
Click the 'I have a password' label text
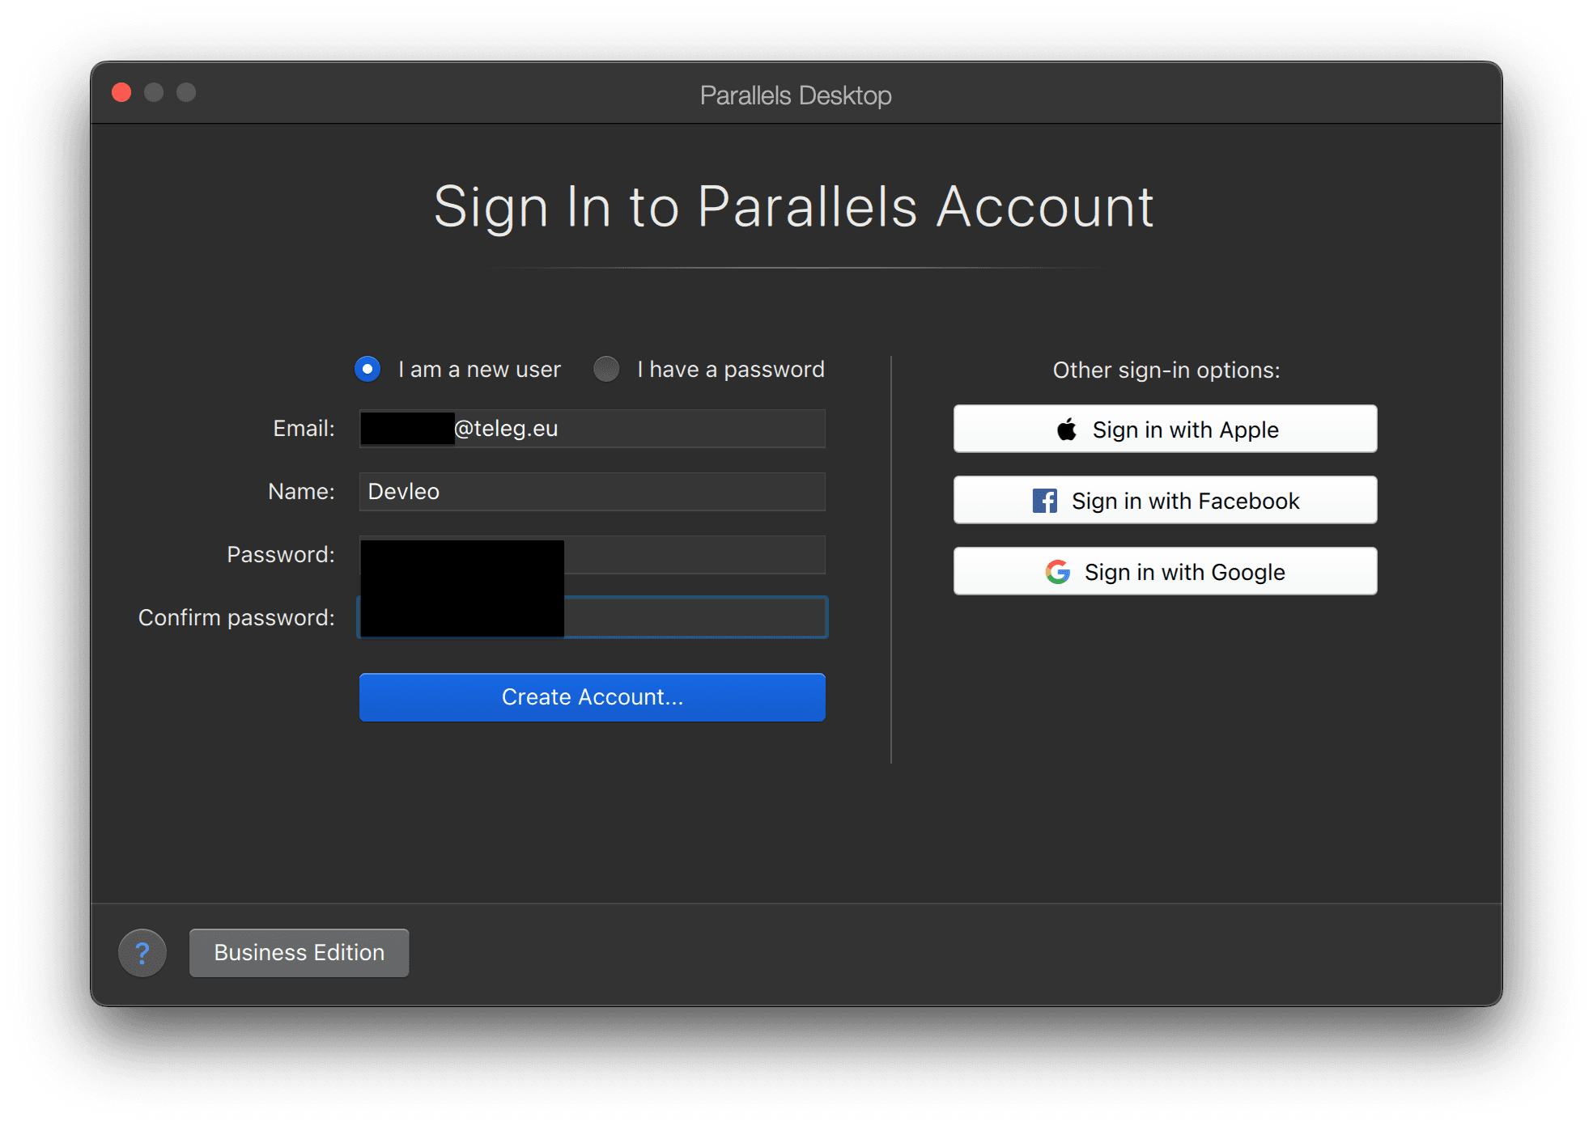[730, 370]
